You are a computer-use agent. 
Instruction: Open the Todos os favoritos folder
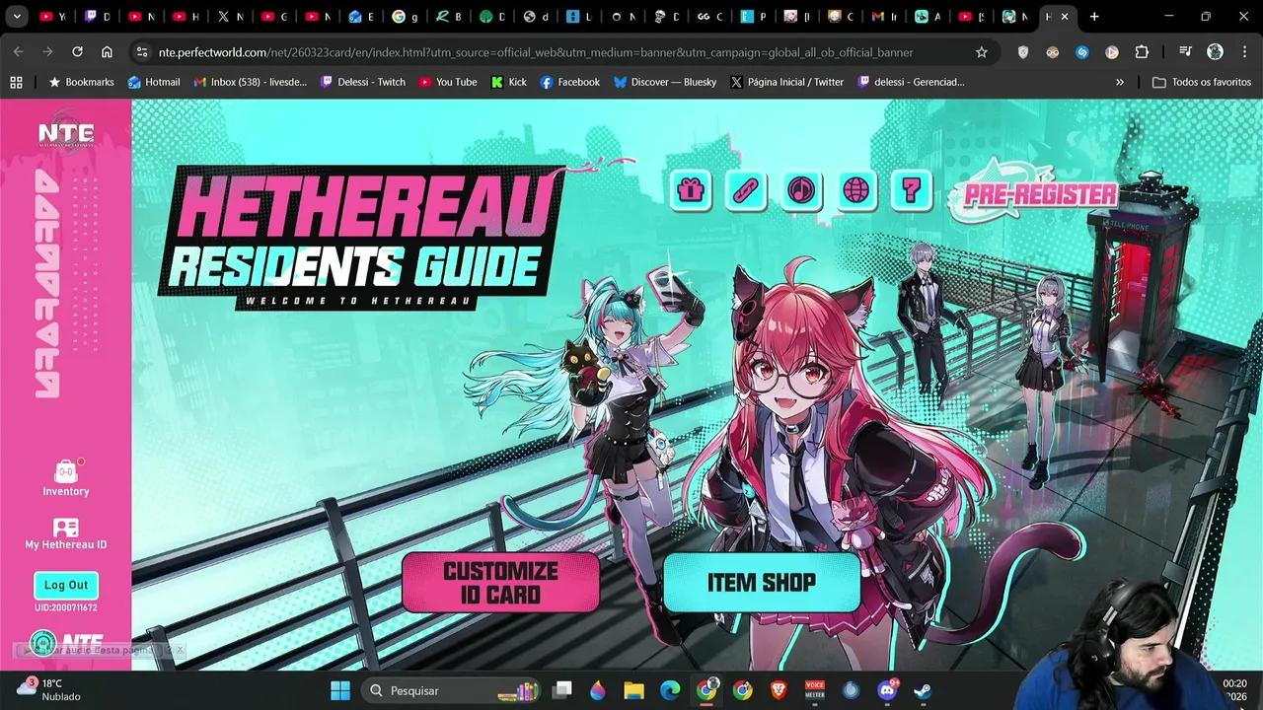coord(1203,82)
